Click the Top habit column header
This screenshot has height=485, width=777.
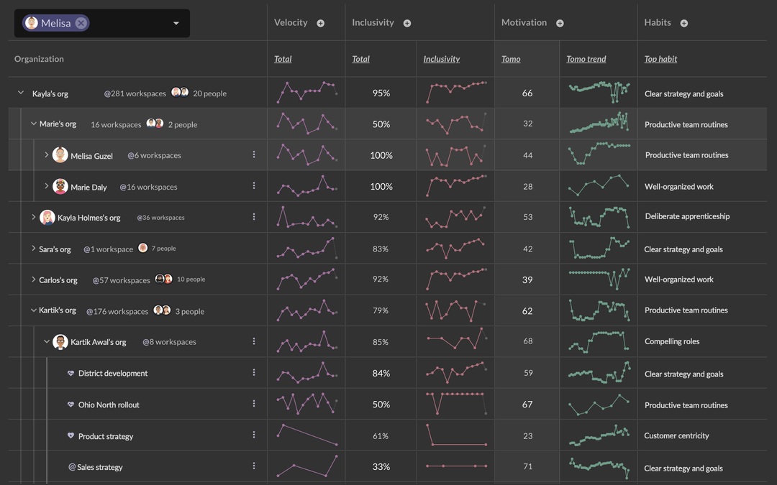coord(660,59)
